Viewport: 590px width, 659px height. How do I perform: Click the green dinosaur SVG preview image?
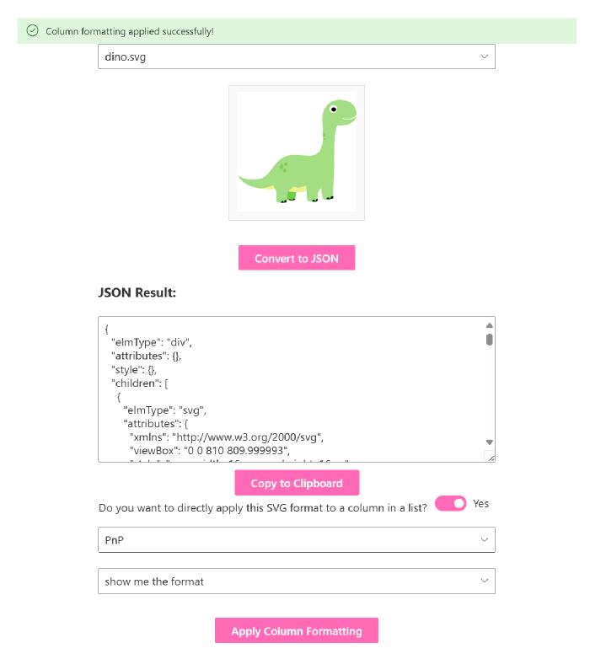(x=297, y=152)
